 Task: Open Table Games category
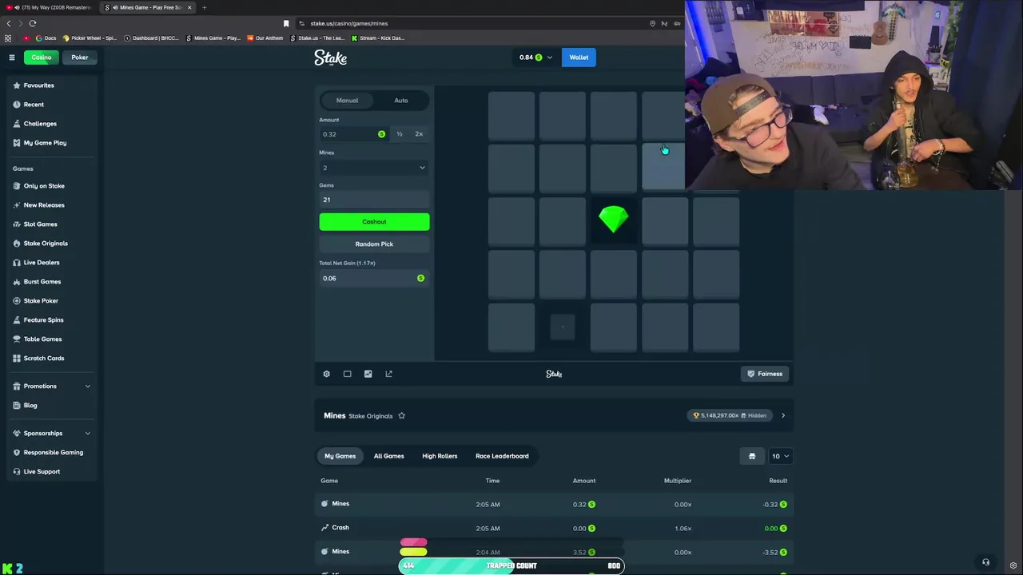click(x=42, y=339)
